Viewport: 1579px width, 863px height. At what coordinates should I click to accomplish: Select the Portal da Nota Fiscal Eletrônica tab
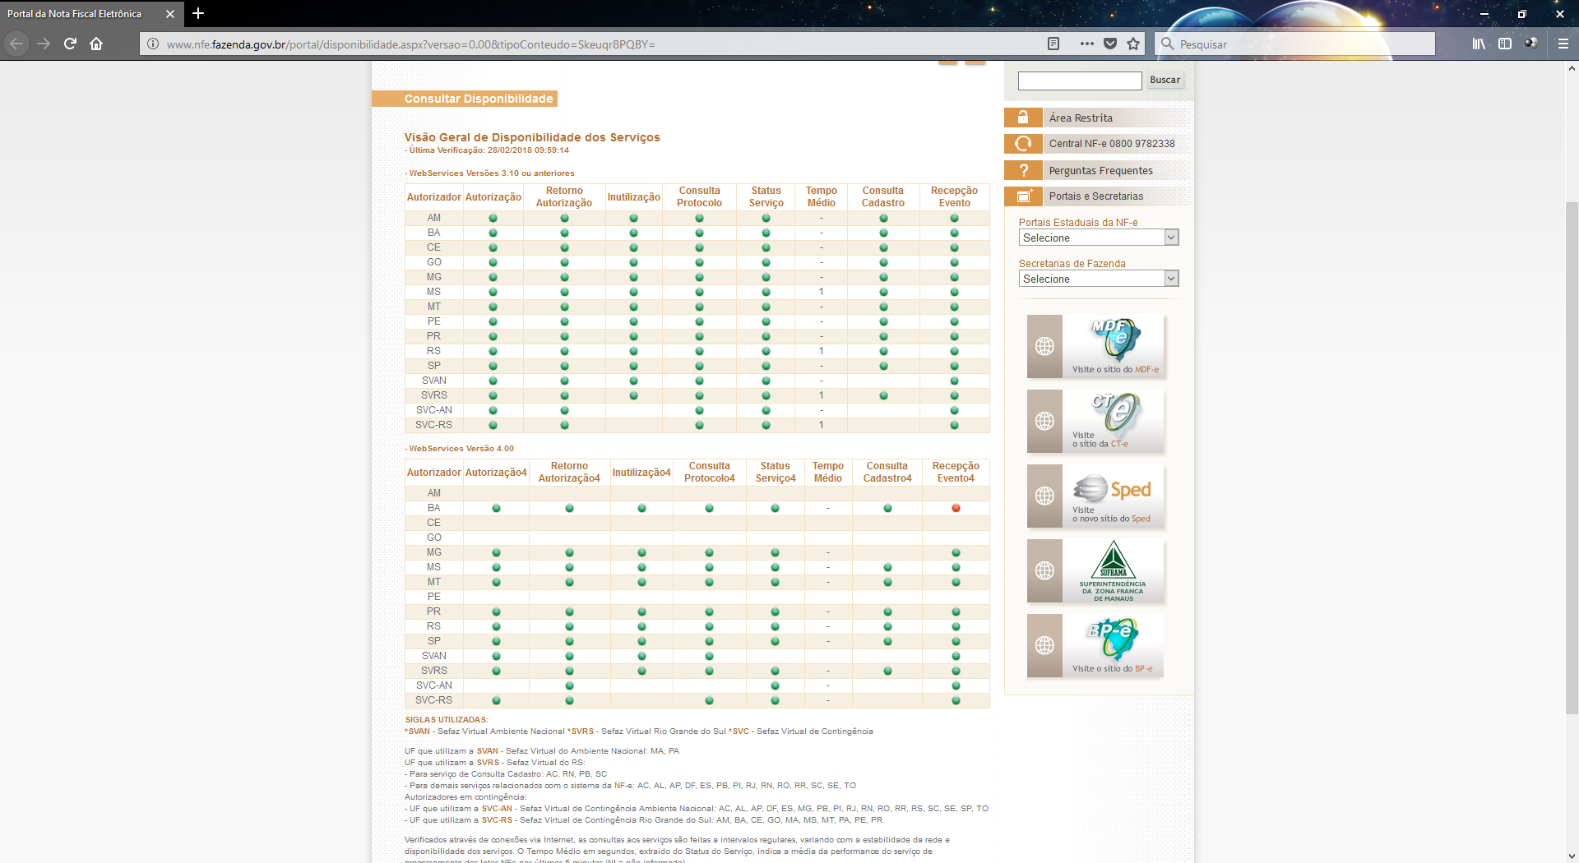tap(90, 14)
